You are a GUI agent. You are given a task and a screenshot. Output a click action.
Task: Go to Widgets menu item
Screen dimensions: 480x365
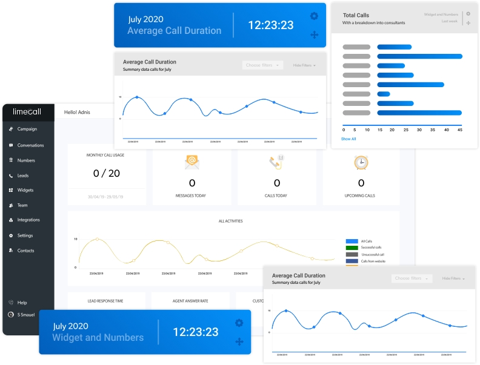click(x=25, y=190)
